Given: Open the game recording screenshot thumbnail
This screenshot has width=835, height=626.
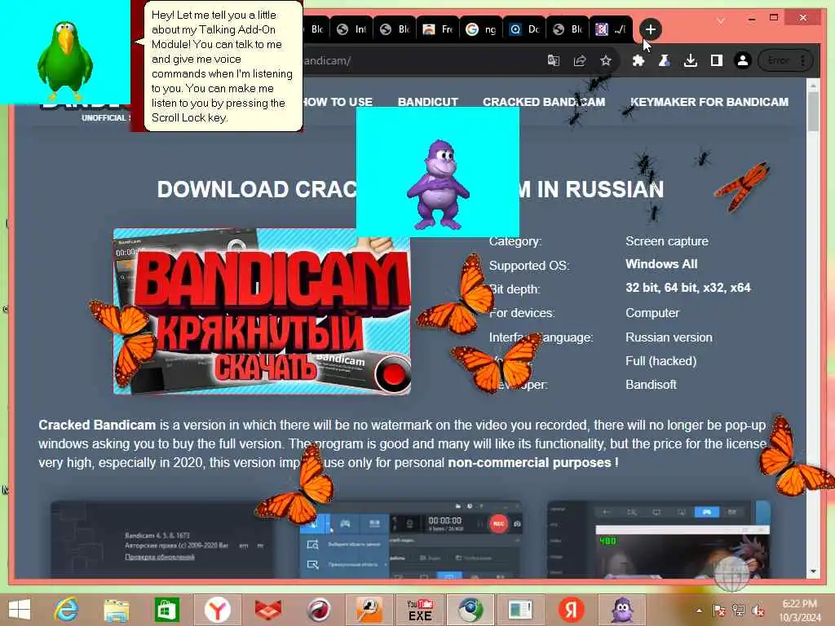Looking at the screenshot, I should coord(659,539).
